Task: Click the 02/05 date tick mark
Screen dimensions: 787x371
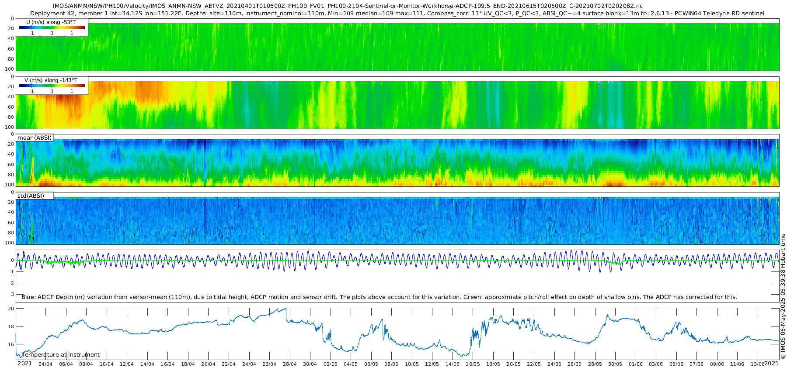Action: (330, 364)
